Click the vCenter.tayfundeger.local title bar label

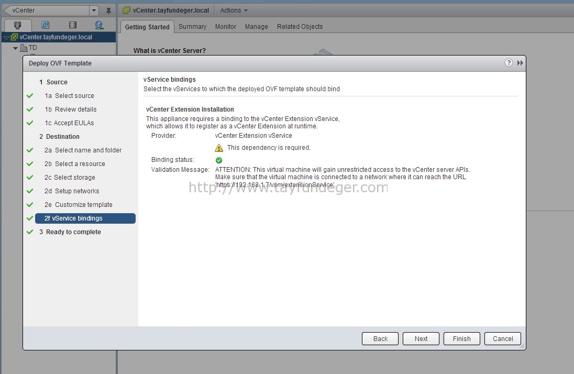(x=171, y=10)
